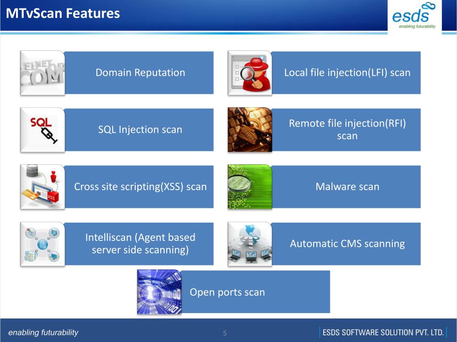Click the CMS scanning globe laptops icon
The image size is (457, 342).
[x=250, y=244]
